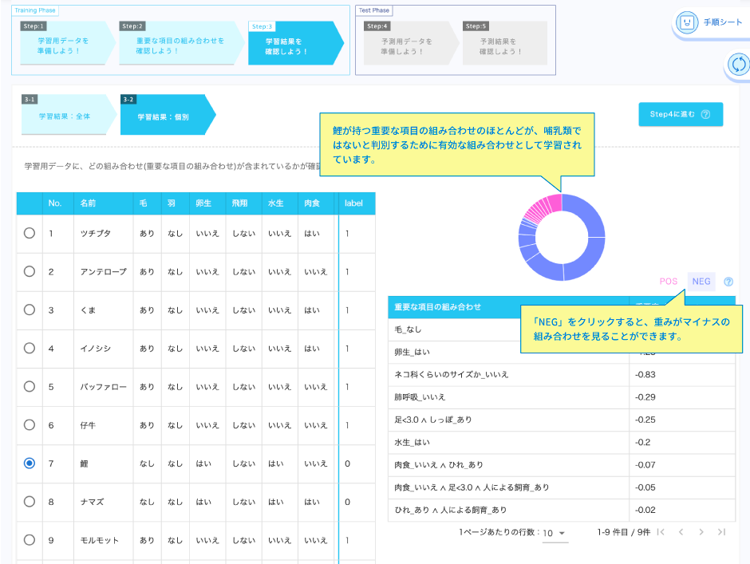Select radio button for くま row
The image size is (750, 564).
pos(30,310)
